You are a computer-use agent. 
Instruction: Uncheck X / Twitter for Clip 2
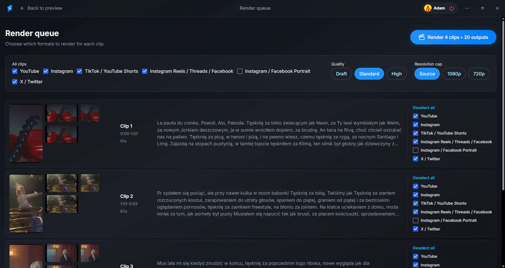tap(416, 229)
